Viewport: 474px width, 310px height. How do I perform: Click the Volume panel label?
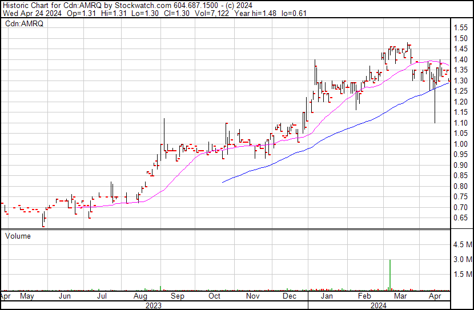[18, 236]
